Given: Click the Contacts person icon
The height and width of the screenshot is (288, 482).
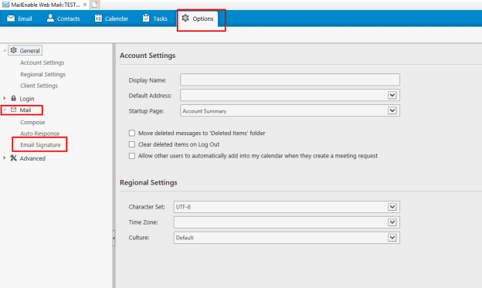Looking at the screenshot, I should pos(50,18).
